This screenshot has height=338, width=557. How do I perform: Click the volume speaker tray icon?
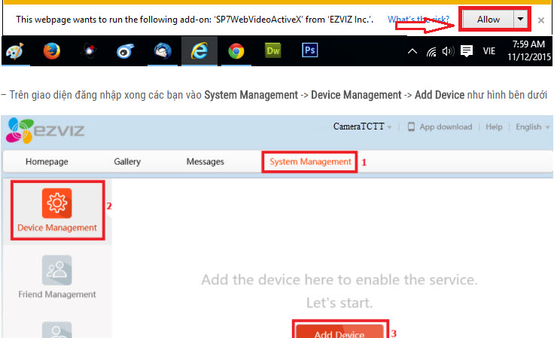[x=449, y=51]
